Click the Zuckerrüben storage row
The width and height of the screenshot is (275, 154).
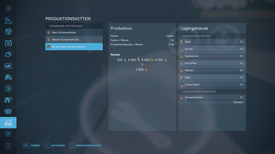212,85
